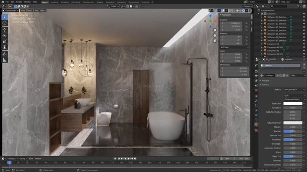Select the Measure tool in left toolbar
Screen dimensions: 307x172
pos(4,60)
